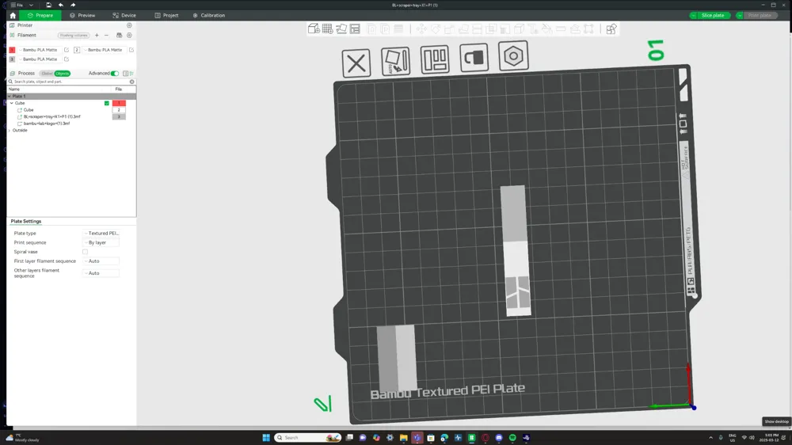
Task: Remove all objects from plate with X icon
Action: pos(356,63)
